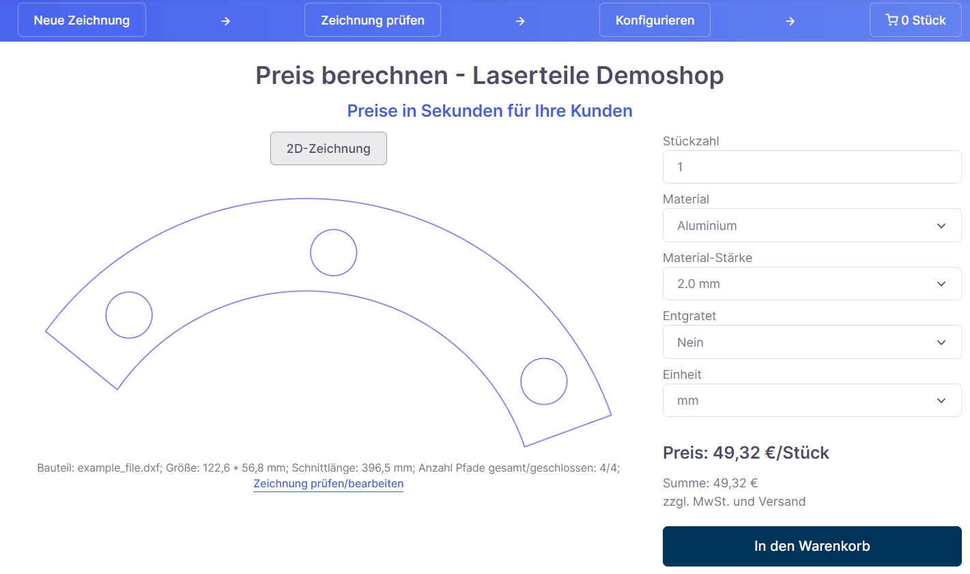Click the Einheit dropdown chevron icon
The image size is (970, 574).
pyautogui.click(x=941, y=401)
